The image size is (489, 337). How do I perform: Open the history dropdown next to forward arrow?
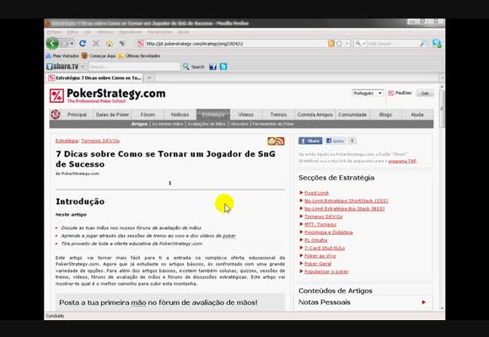coord(72,44)
